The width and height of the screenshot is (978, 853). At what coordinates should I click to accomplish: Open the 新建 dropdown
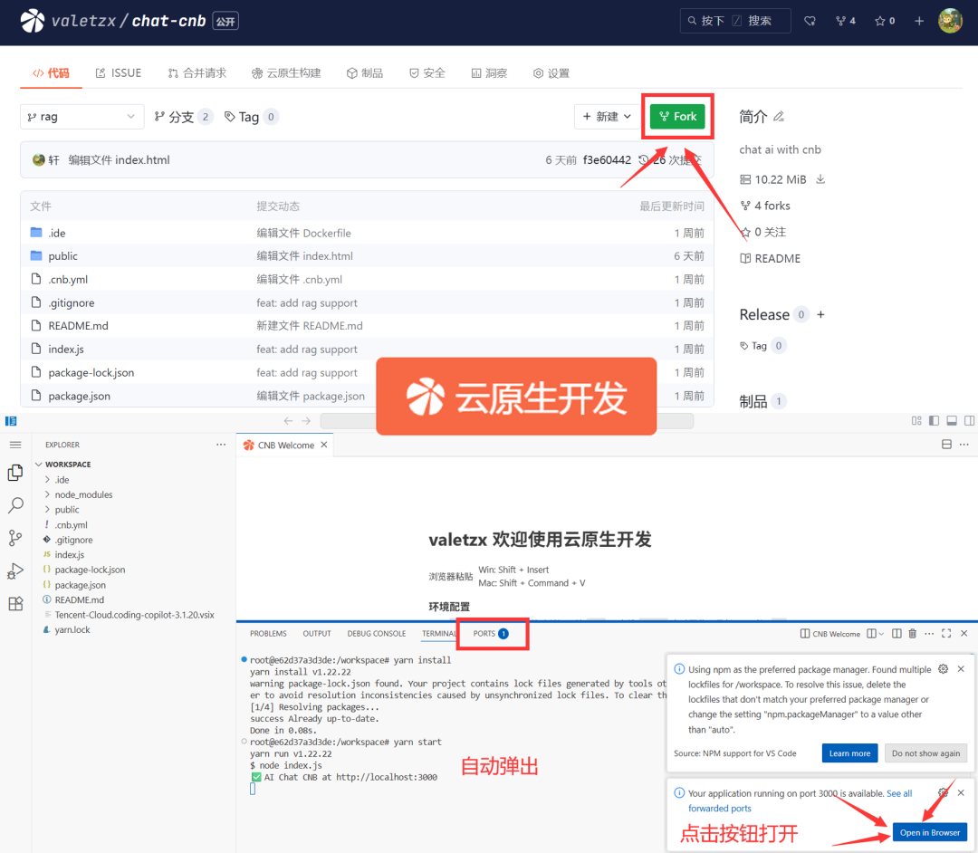(x=606, y=117)
